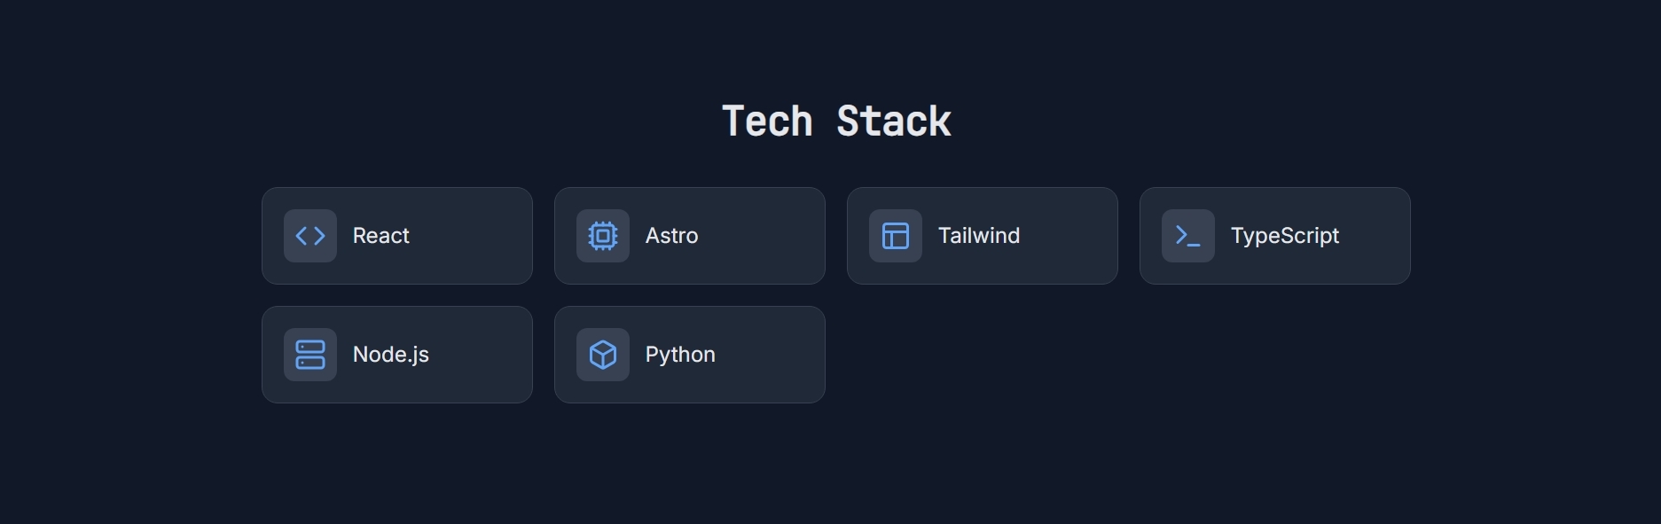This screenshot has width=1661, height=524.
Task: Click the Python text label
Action: pyautogui.click(x=680, y=355)
